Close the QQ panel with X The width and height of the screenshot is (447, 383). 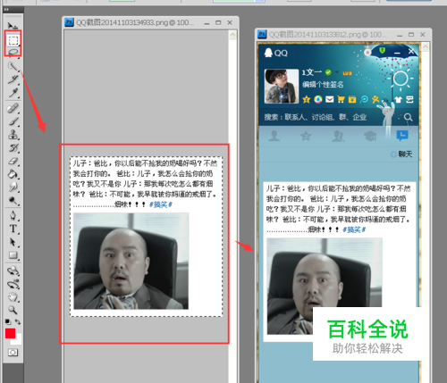point(411,52)
